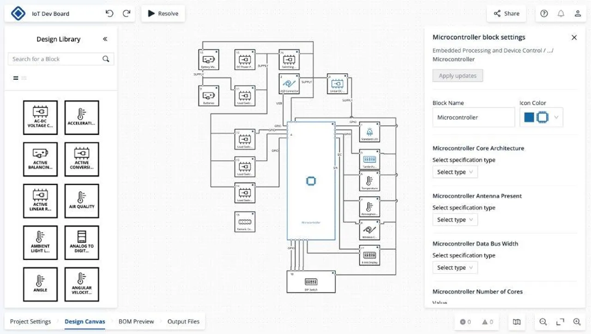This screenshot has width=591, height=334.
Task: Switch library to list view
Action: [x=16, y=78]
